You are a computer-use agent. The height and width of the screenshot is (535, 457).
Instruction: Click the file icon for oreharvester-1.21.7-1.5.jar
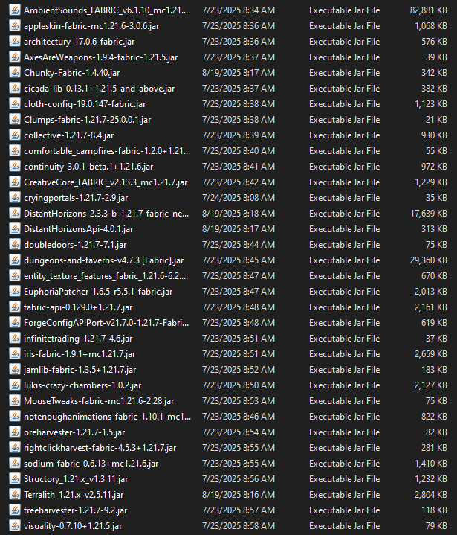[x=15, y=432]
